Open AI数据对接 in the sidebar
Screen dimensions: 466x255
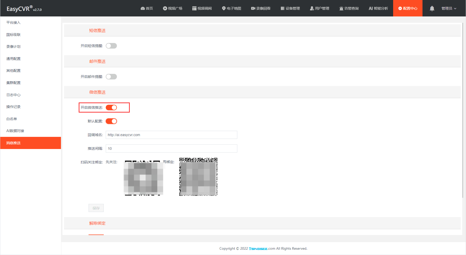31,131
